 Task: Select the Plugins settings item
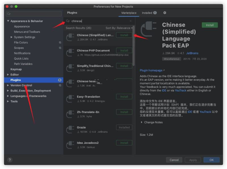click(33, 80)
